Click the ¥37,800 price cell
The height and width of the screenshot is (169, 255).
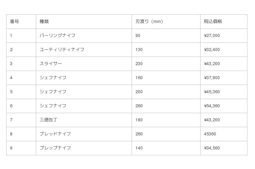[212, 78]
